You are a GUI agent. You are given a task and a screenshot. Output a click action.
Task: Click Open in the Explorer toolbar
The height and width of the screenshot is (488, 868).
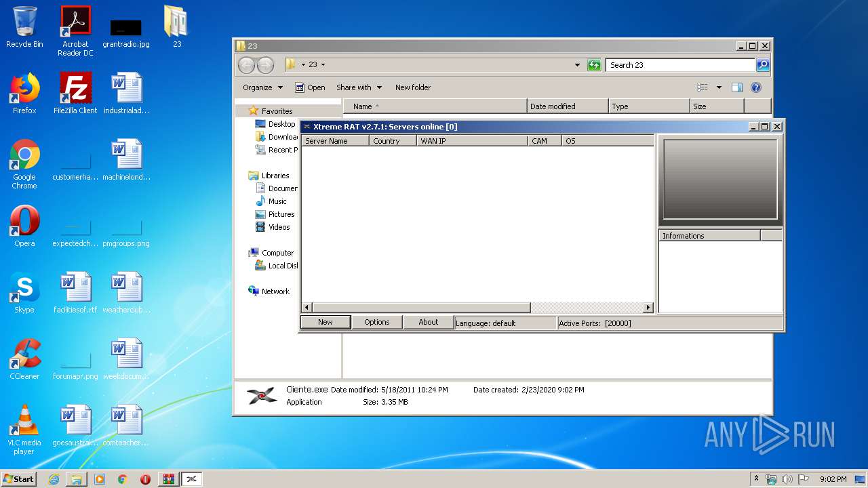pyautogui.click(x=310, y=87)
